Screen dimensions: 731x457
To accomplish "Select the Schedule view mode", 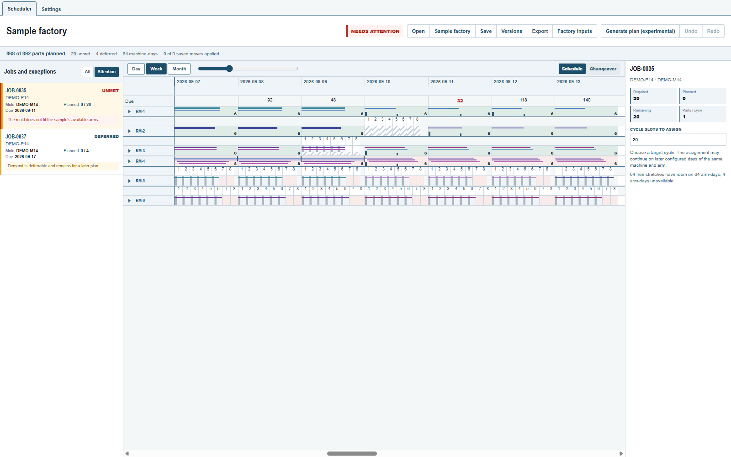I will (x=572, y=69).
